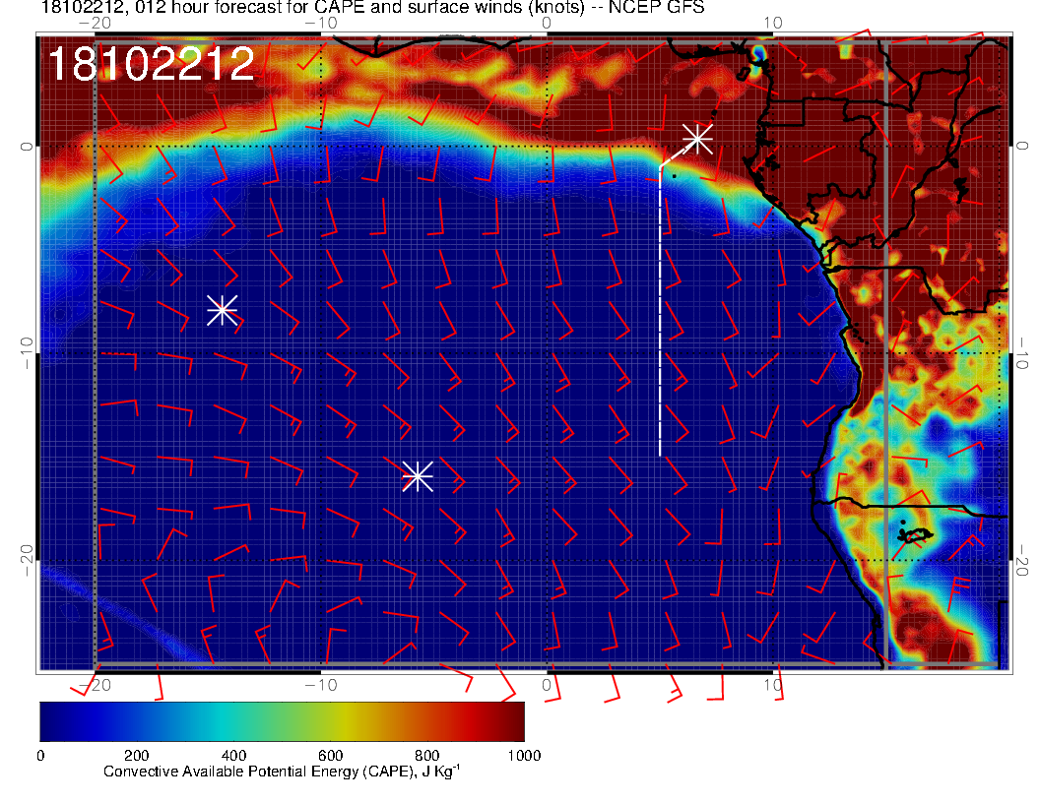This screenshot has width=1040, height=803.
Task: Click the -10 longitude label on the bottom axis
Action: [321, 684]
